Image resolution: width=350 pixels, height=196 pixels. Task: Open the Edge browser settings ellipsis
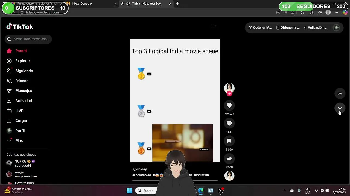click(x=336, y=12)
